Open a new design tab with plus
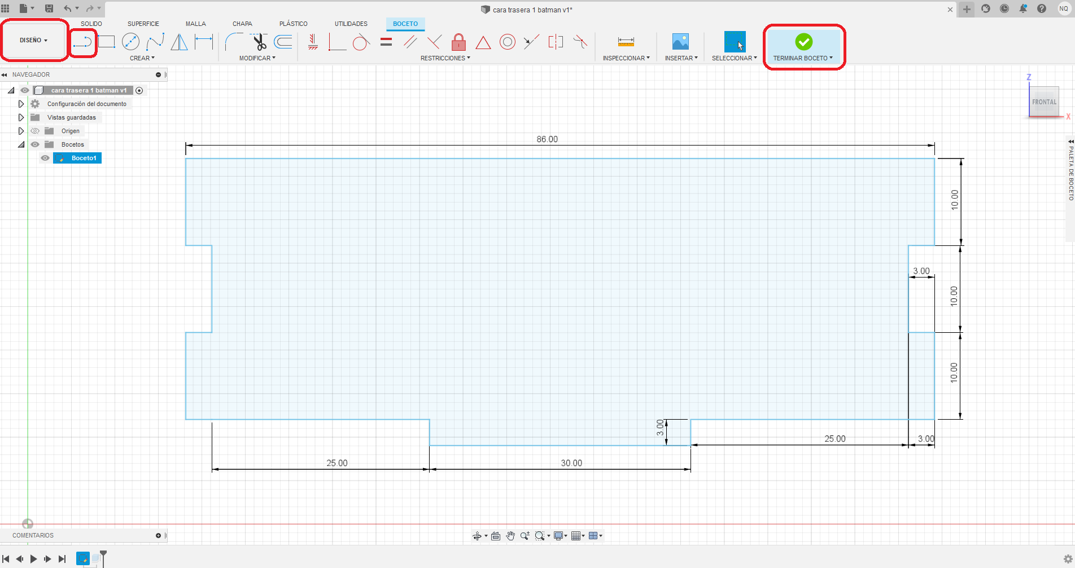The width and height of the screenshot is (1075, 568). coord(967,9)
